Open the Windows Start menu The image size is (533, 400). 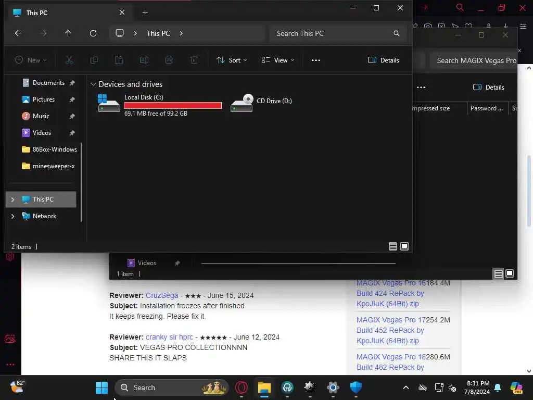click(101, 387)
